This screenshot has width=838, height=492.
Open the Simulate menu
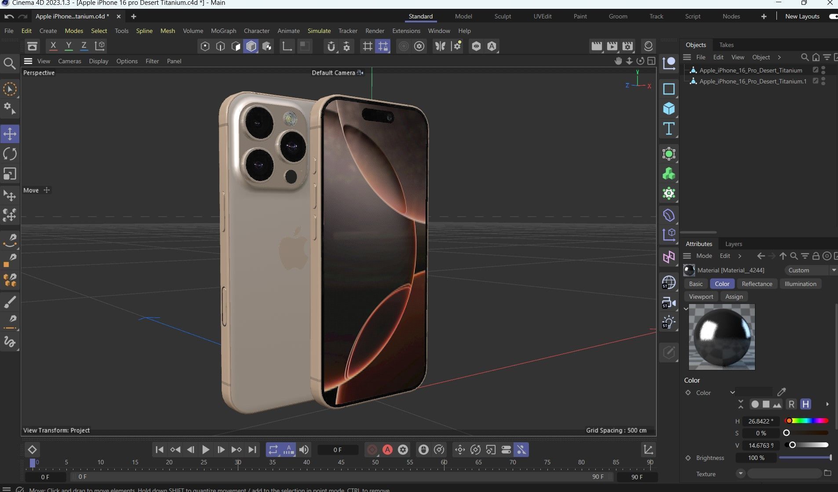click(319, 31)
